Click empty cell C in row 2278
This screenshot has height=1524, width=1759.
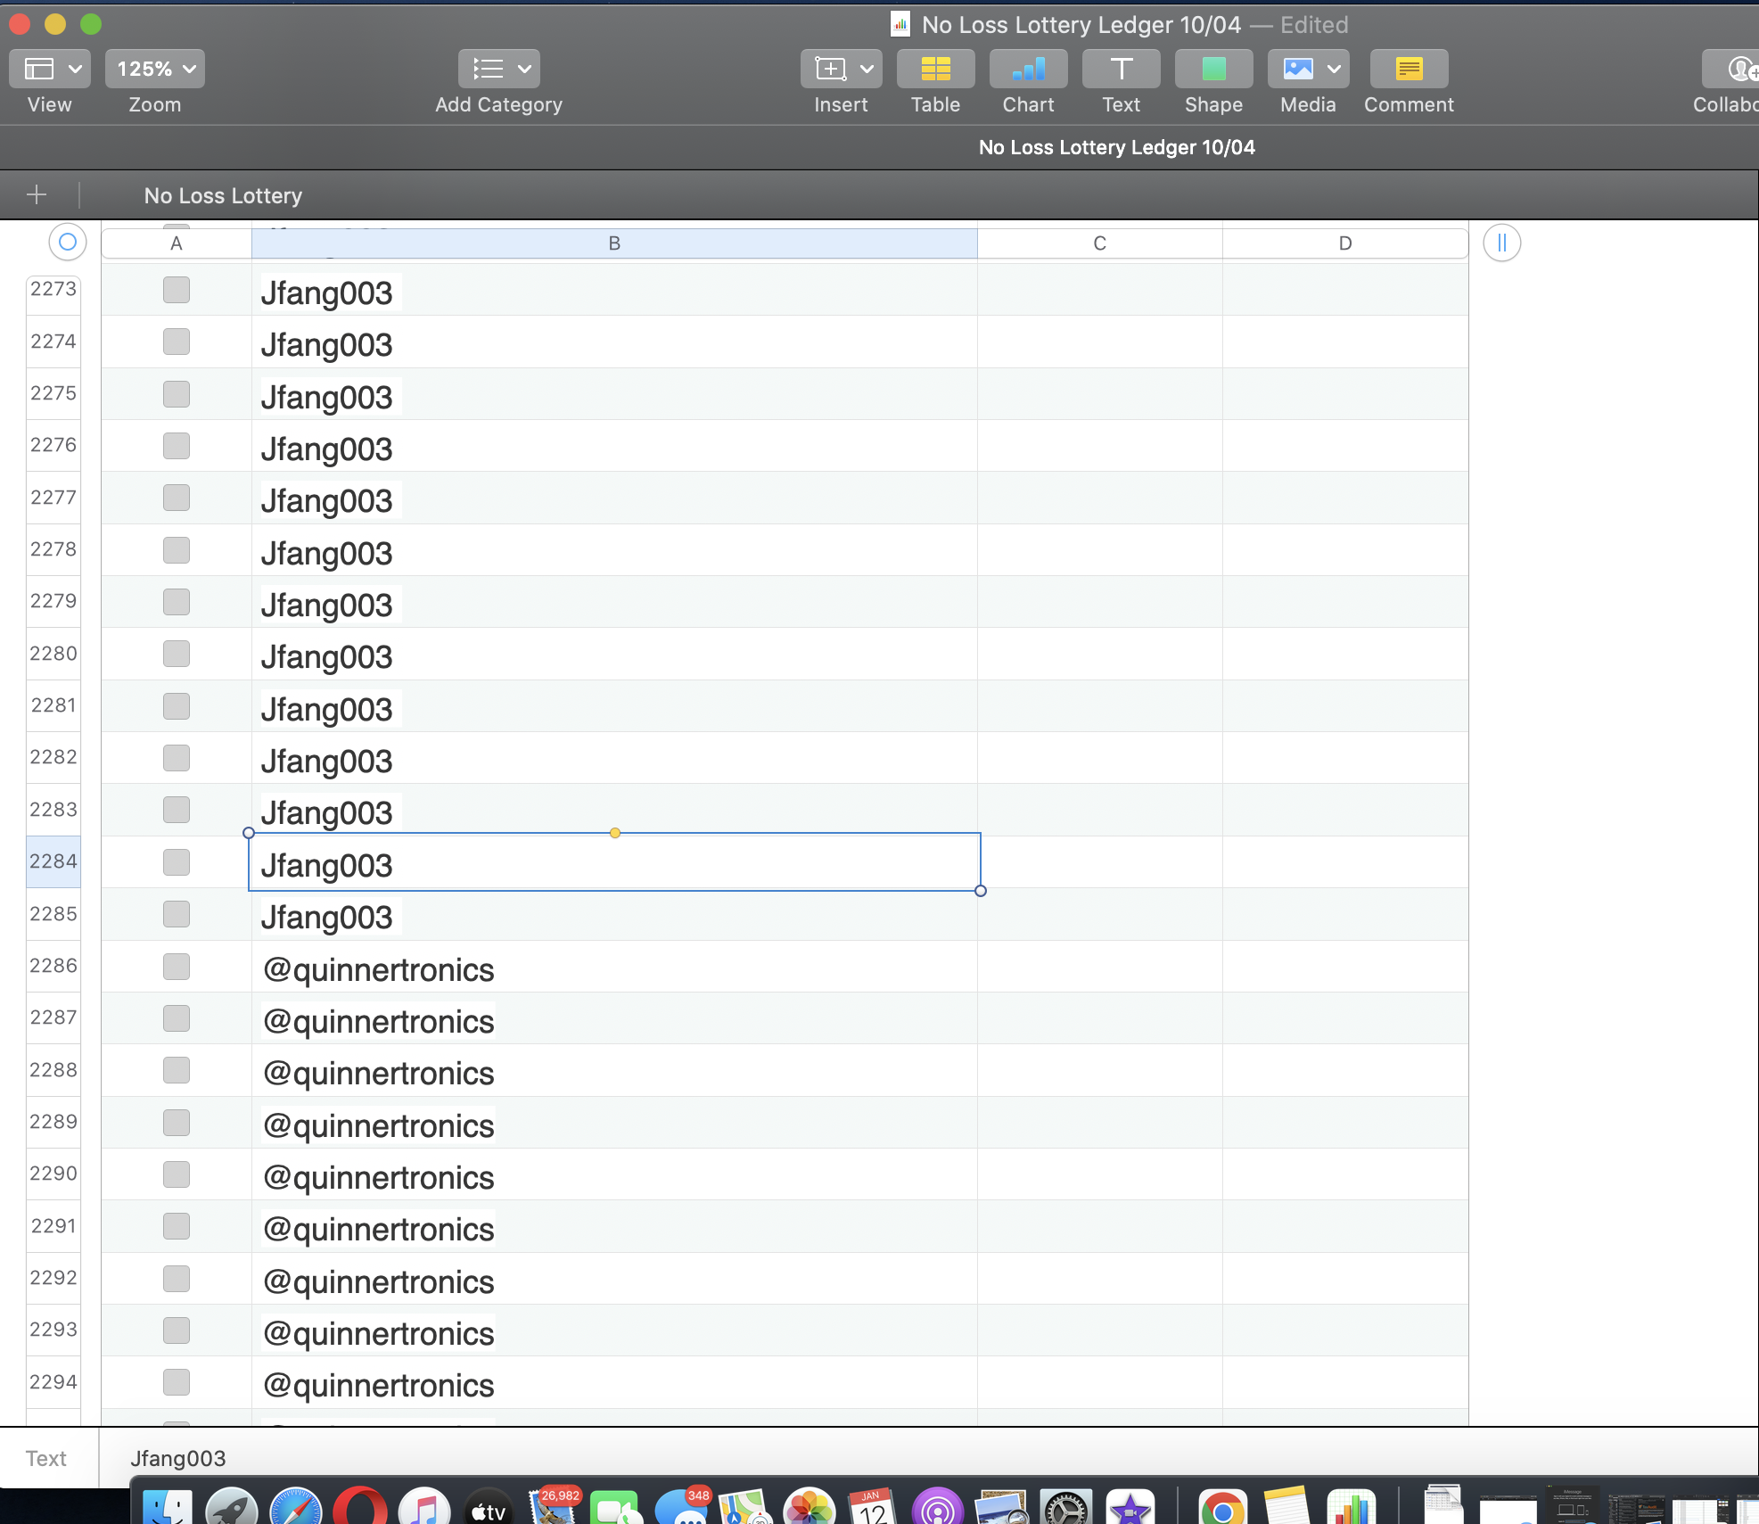(x=1100, y=550)
